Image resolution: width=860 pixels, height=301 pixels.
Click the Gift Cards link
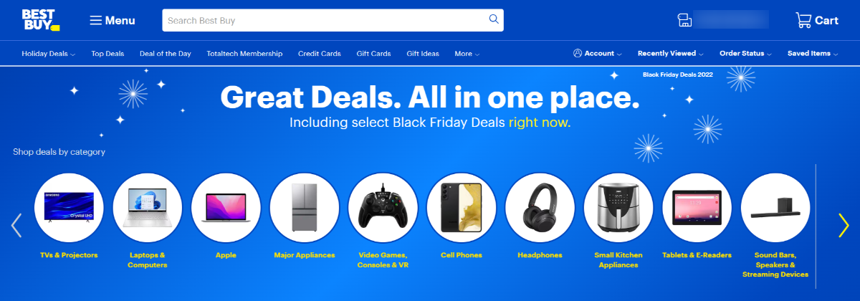pyautogui.click(x=373, y=54)
